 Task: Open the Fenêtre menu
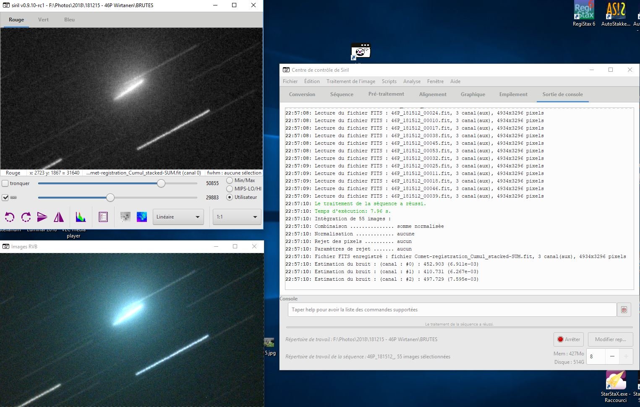tap(435, 81)
